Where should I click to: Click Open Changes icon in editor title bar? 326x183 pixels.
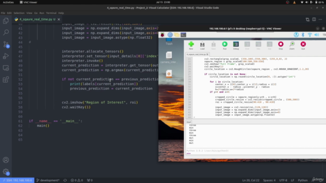click(x=308, y=19)
